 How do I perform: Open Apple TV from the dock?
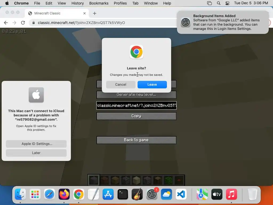[217, 194]
